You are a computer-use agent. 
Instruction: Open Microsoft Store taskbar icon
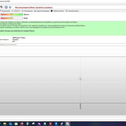pyautogui.click(x=16, y=124)
